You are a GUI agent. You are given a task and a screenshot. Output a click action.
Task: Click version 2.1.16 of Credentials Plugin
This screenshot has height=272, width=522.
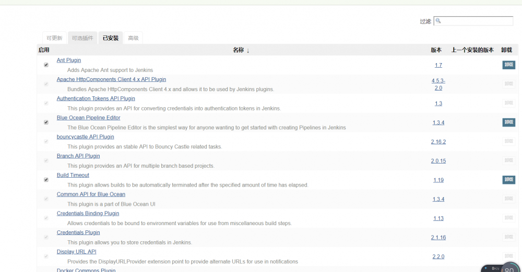438,238
